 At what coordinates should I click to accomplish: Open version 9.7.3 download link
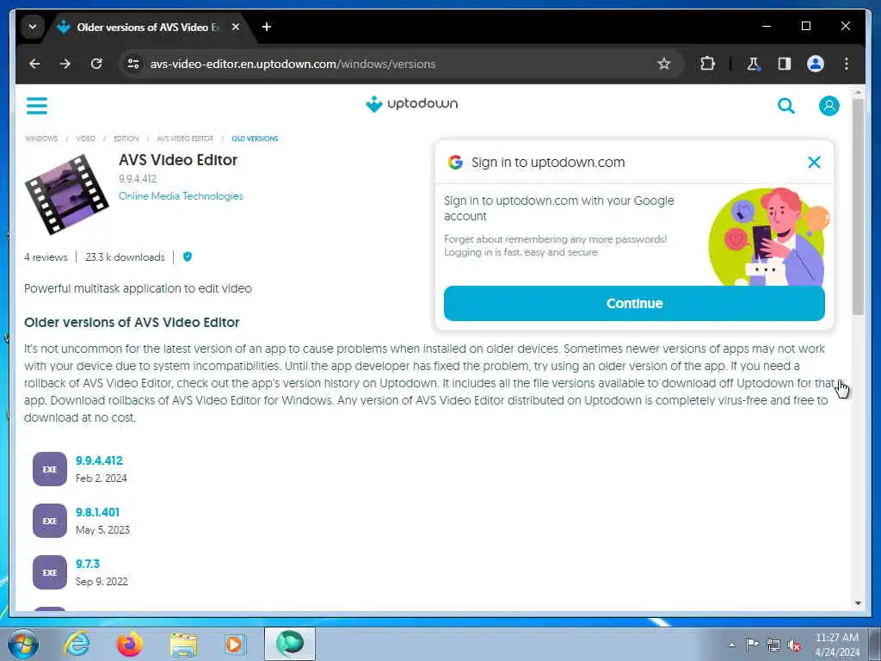[88, 564]
